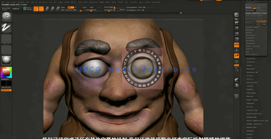Adjust the SDiv subdivision level slider
Screen dimensions: 271x139
tap(251, 8)
